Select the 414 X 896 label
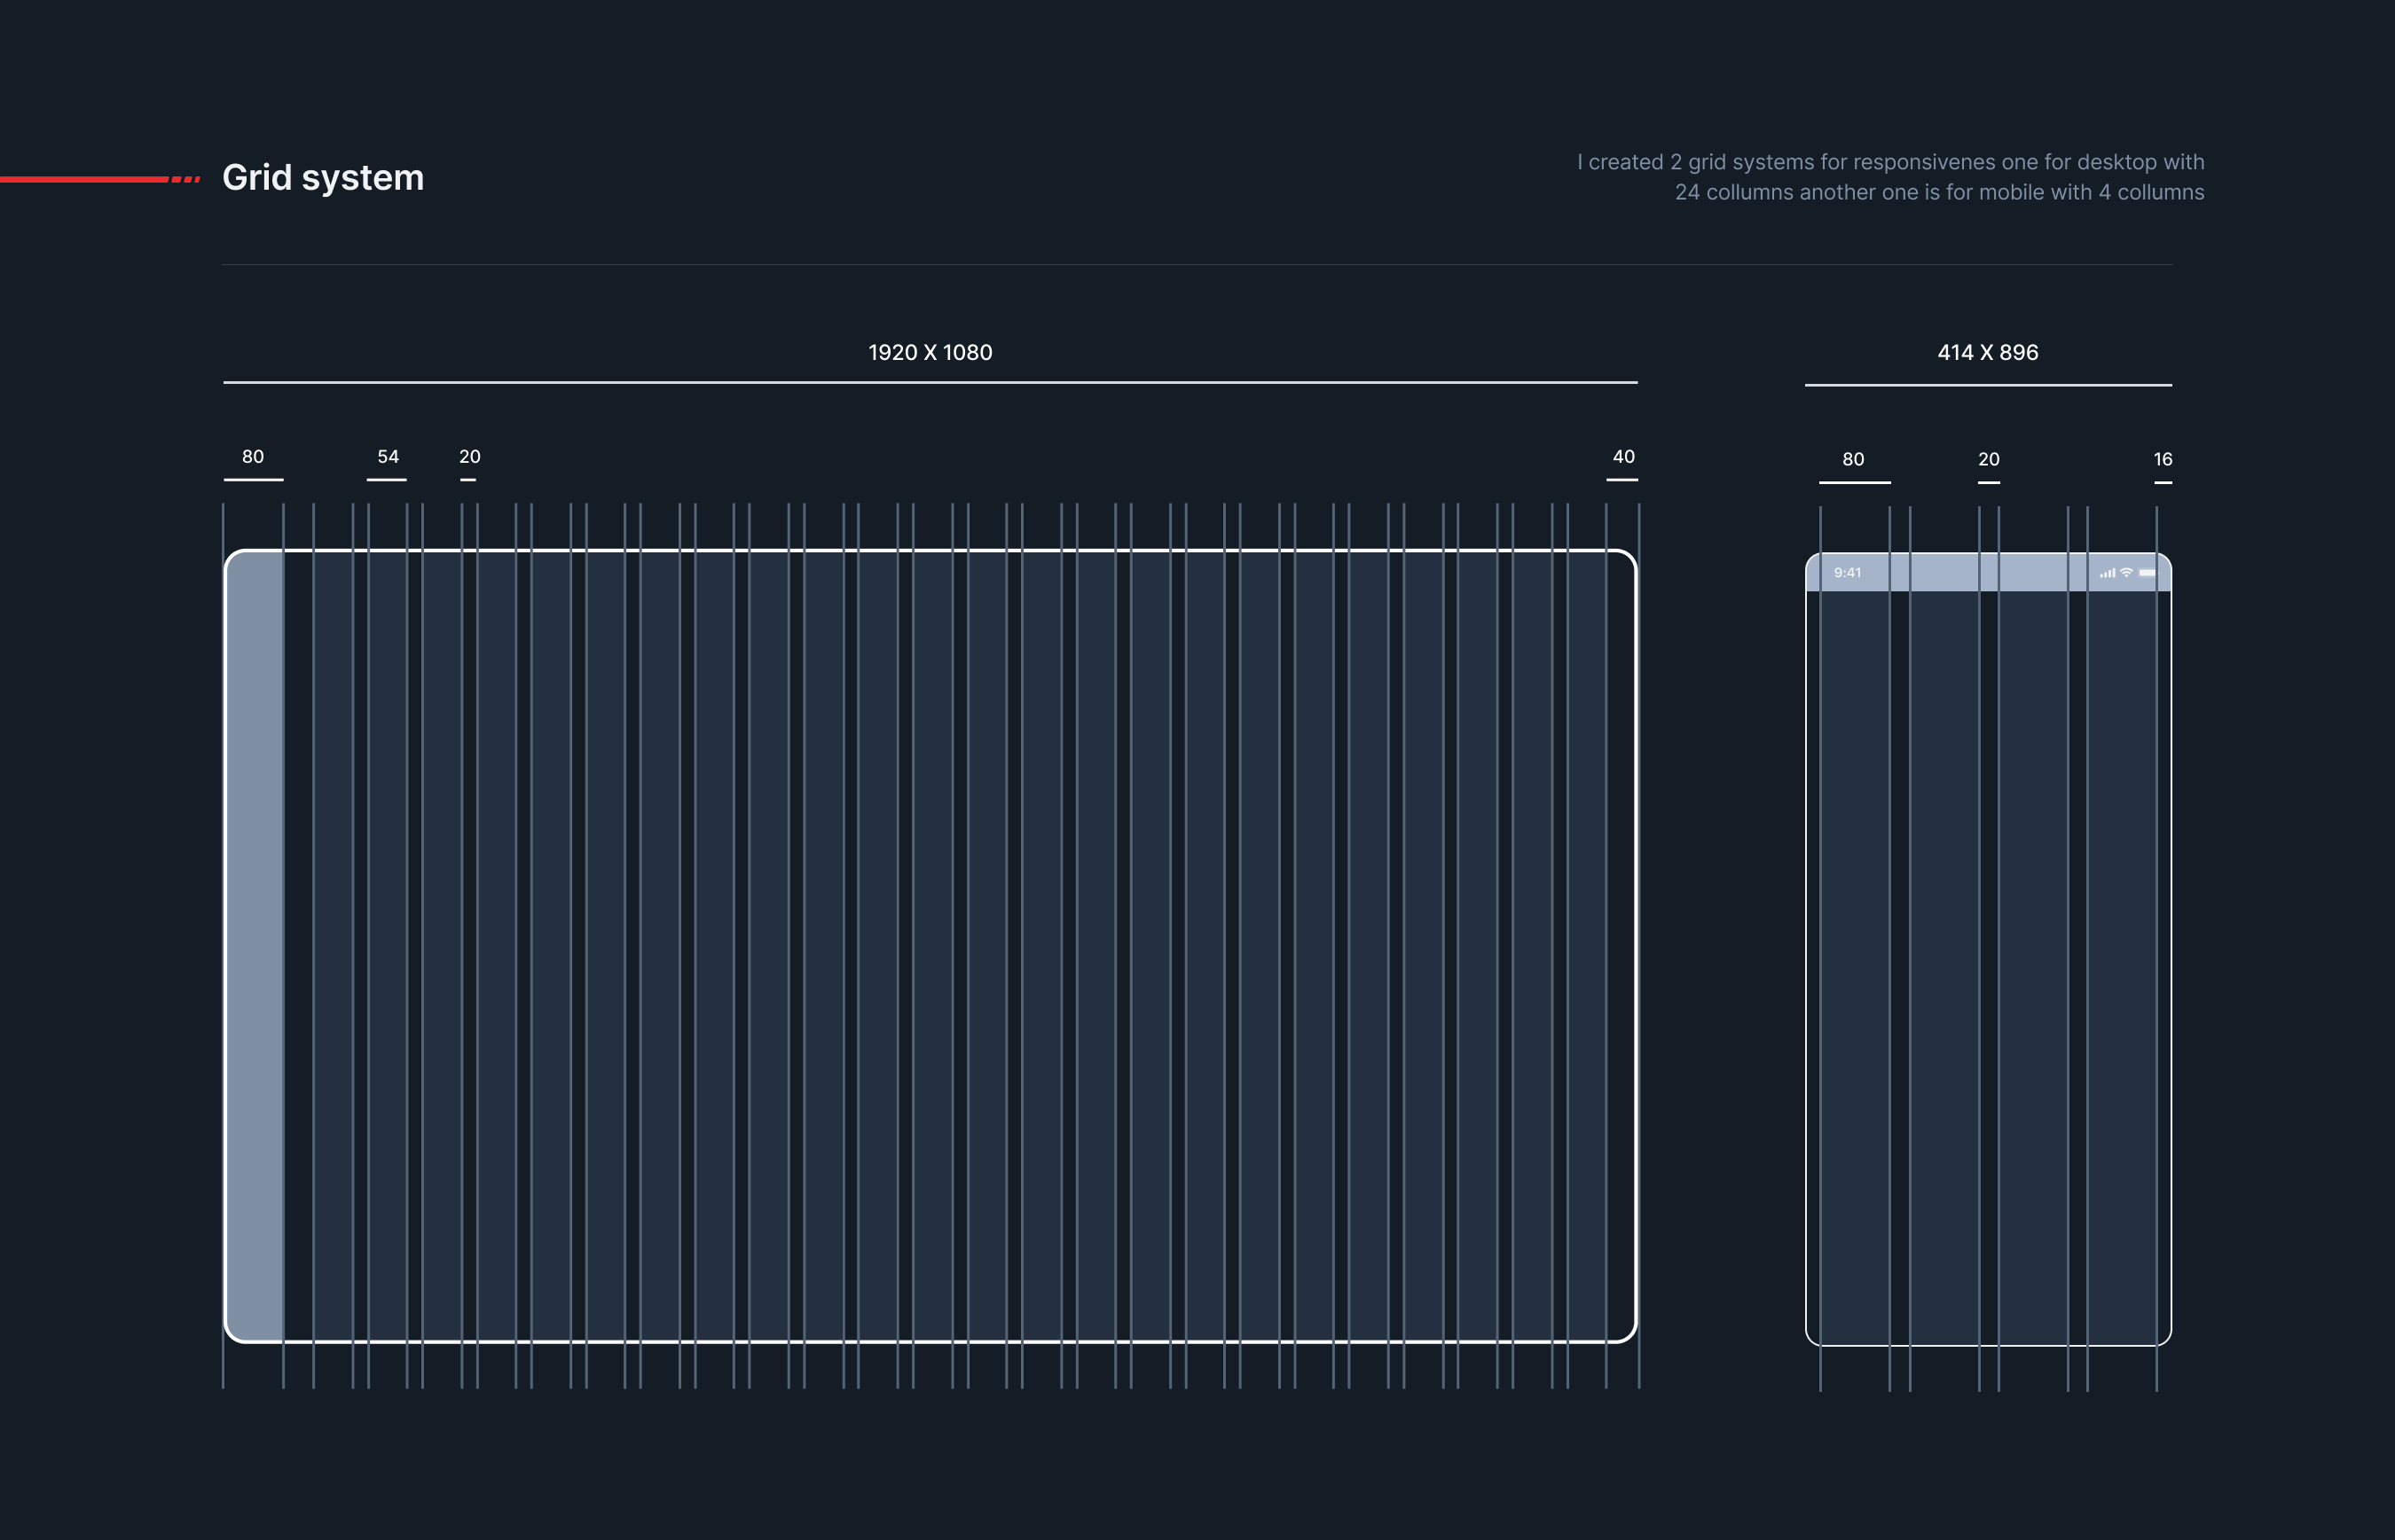This screenshot has width=2395, height=1540. click(1987, 352)
